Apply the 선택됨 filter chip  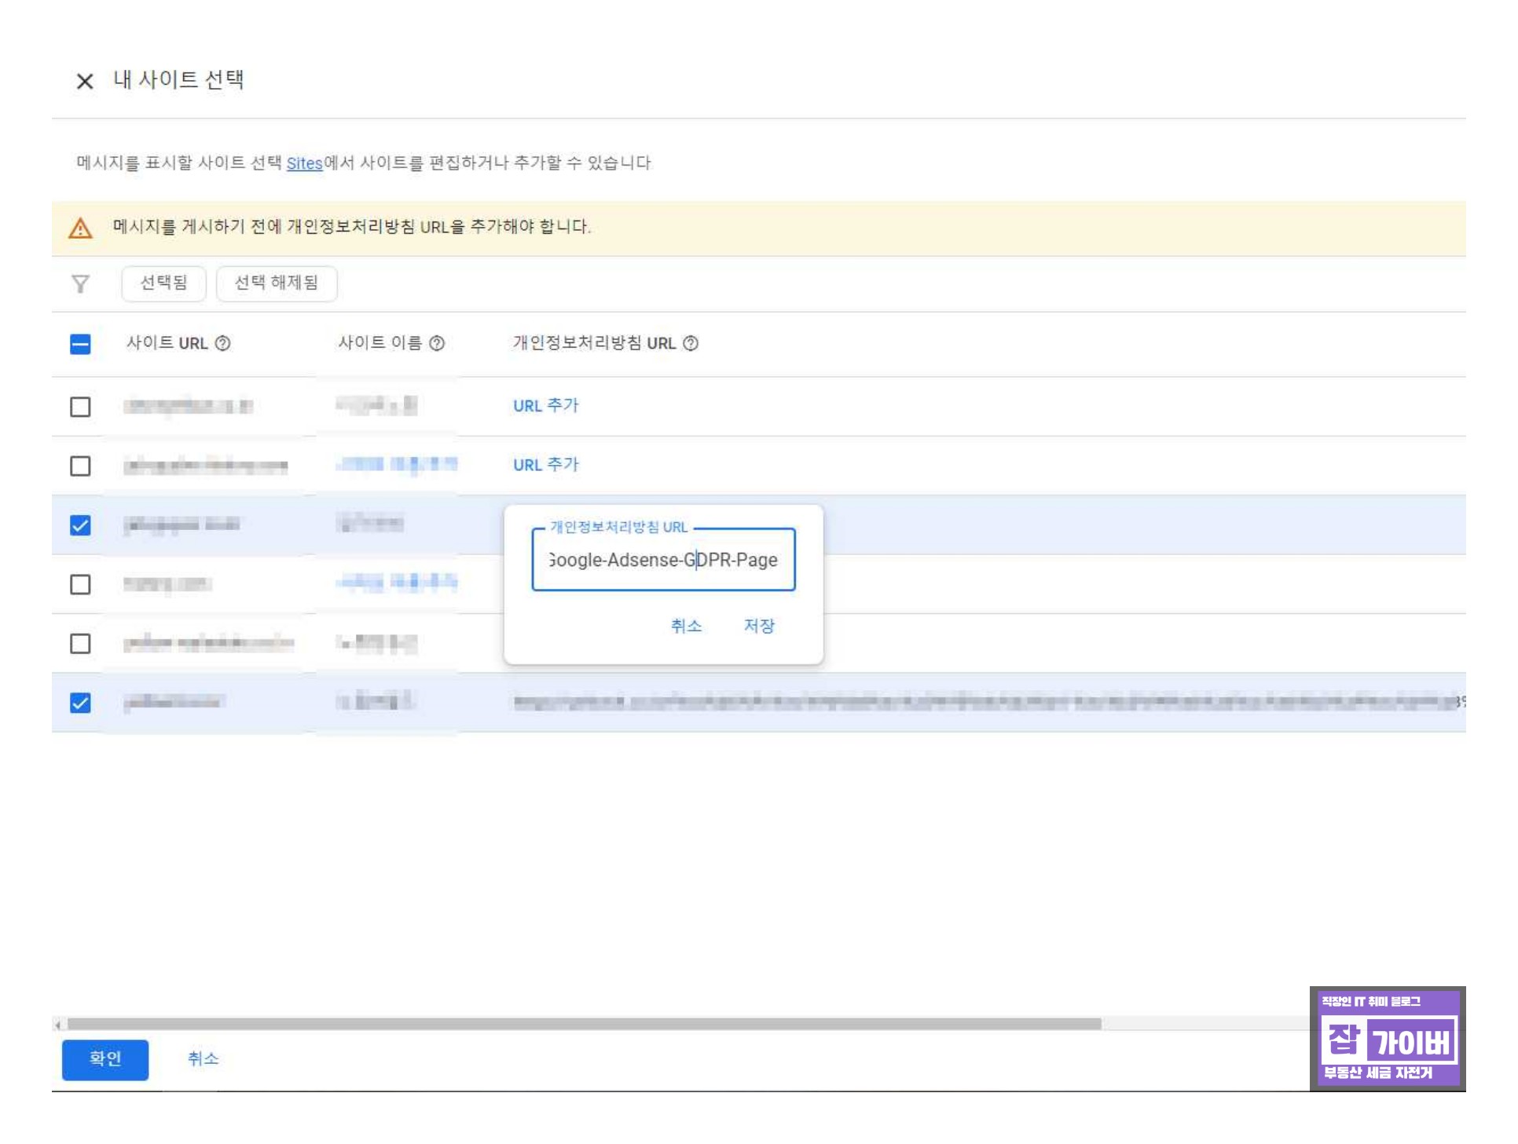coord(163,283)
